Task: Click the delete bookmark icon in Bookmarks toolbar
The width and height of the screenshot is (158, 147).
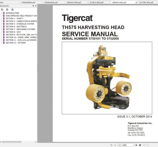Action: (2, 10)
